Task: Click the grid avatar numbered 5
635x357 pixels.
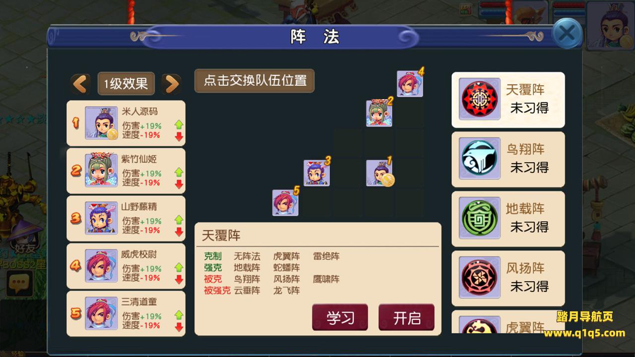Action: [285, 202]
